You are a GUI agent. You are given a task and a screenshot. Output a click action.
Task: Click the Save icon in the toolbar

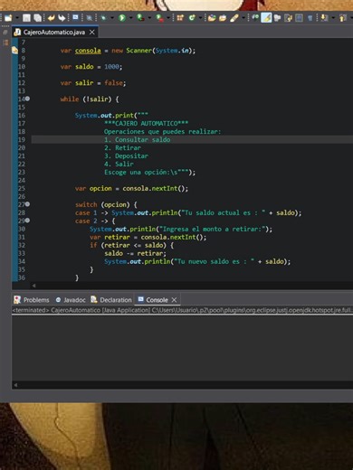(x=26, y=18)
